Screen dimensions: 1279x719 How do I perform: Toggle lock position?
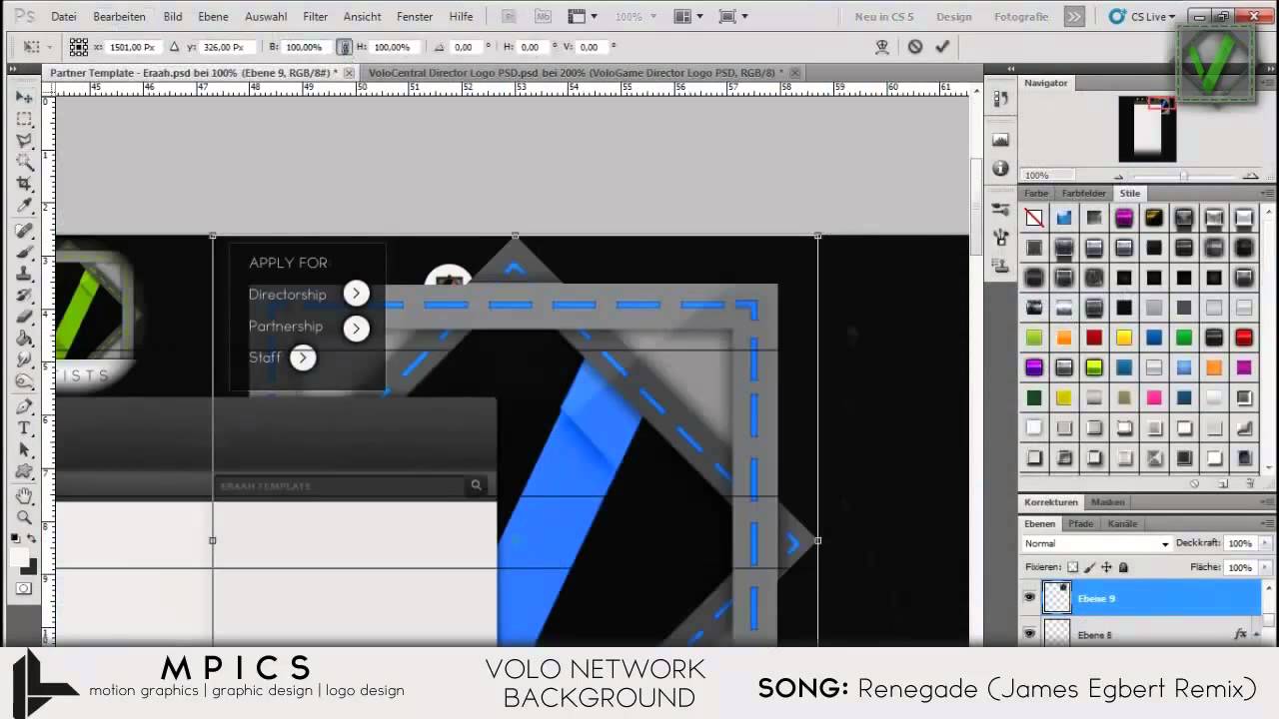[1106, 567]
